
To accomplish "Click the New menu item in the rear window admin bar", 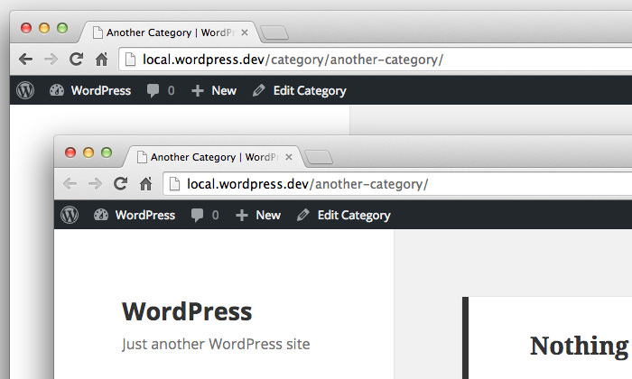I will coord(224,90).
